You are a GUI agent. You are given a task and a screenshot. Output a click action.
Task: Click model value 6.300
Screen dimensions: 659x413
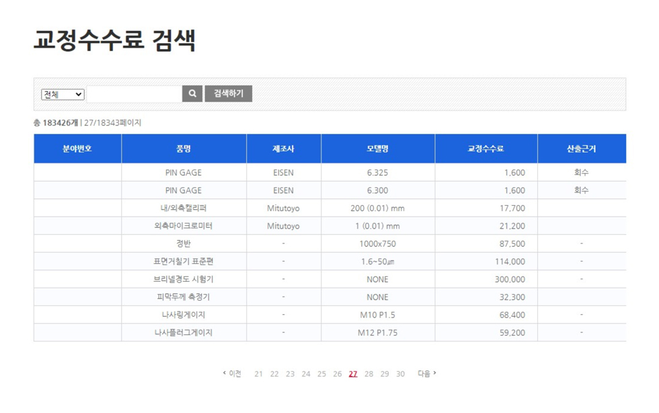377,190
